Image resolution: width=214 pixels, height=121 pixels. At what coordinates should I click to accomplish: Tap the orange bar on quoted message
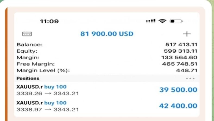(6, 64)
